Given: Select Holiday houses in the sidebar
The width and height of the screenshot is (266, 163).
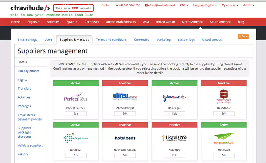Looking at the screenshot, I should click(x=28, y=71).
